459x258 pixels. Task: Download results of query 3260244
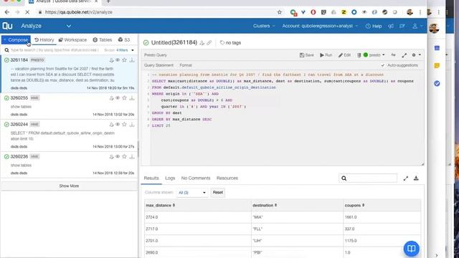pyautogui.click(x=132, y=124)
